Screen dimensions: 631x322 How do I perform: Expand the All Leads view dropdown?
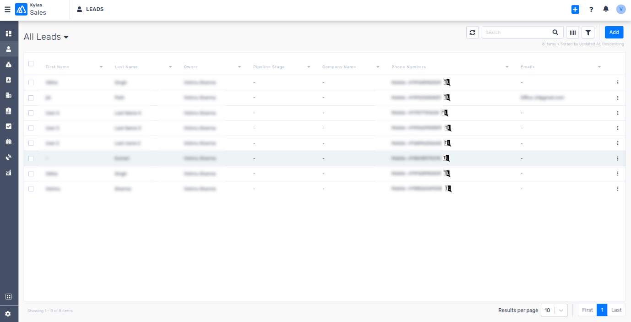(x=66, y=37)
